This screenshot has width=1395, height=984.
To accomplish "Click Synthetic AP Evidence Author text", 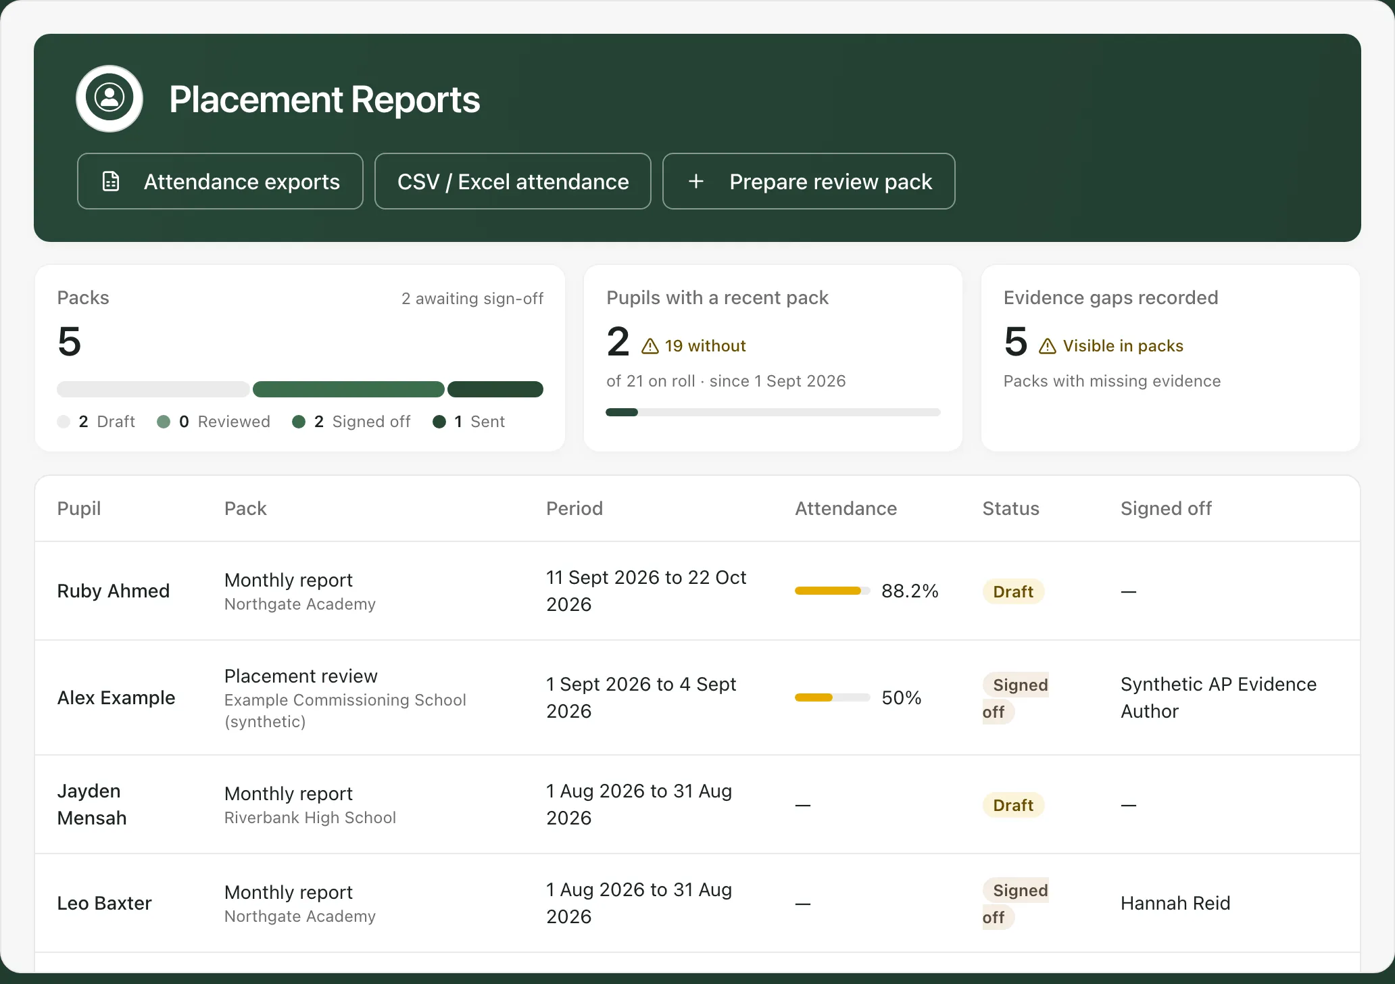I will (1219, 697).
